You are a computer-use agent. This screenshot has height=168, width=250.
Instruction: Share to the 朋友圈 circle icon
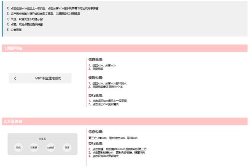pyautogui.click(x=34, y=147)
